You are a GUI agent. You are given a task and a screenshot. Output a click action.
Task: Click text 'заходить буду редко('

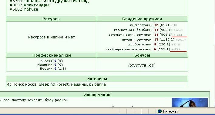(x=47, y=100)
